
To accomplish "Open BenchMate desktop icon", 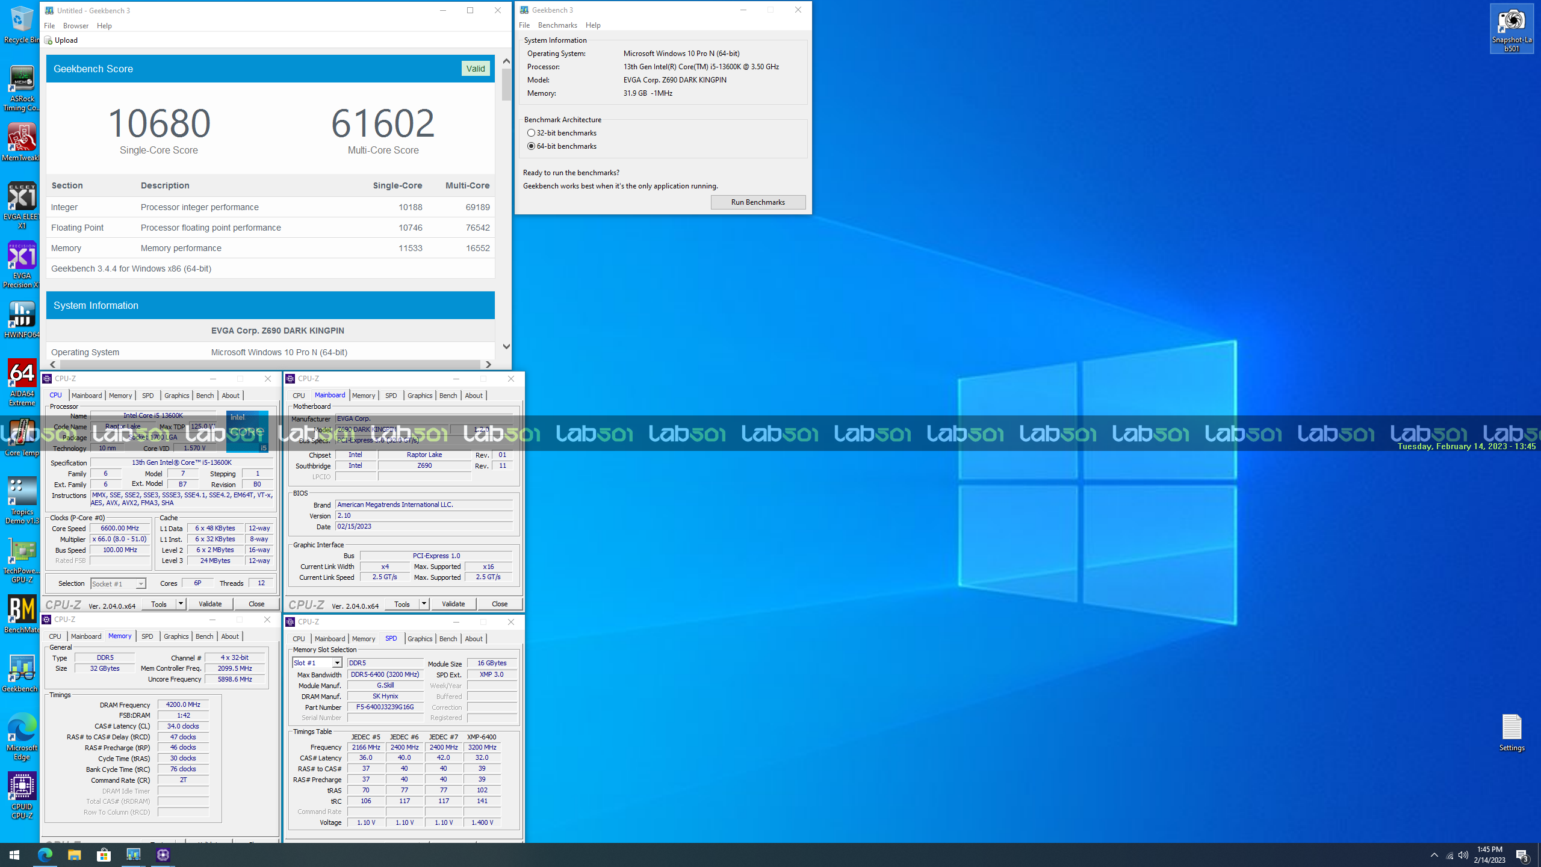I will [22, 614].
